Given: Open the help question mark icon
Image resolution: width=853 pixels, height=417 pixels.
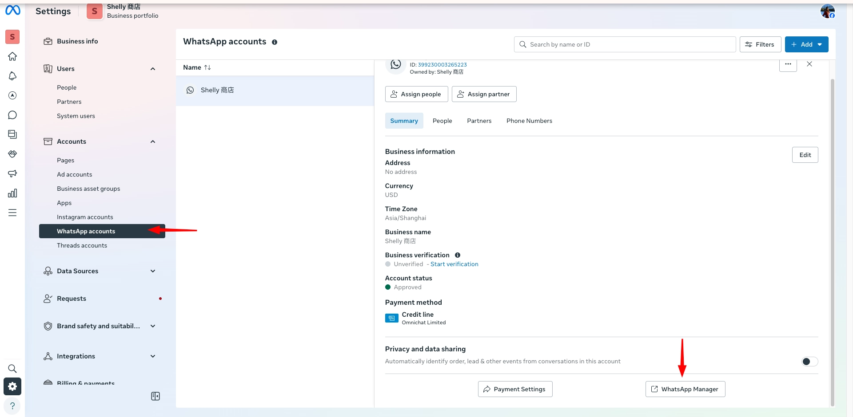Looking at the screenshot, I should click(12, 405).
